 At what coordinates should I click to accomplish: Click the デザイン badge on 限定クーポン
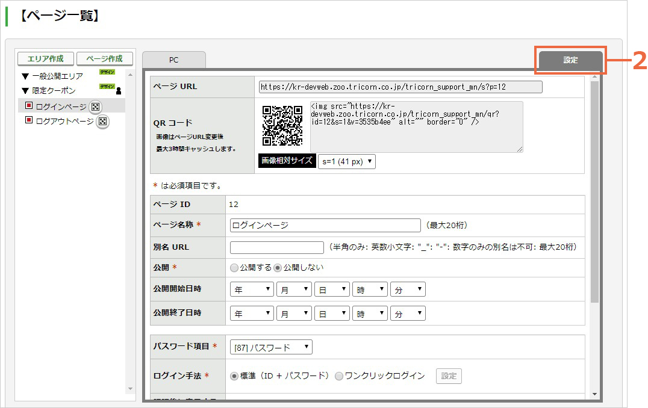pos(107,86)
